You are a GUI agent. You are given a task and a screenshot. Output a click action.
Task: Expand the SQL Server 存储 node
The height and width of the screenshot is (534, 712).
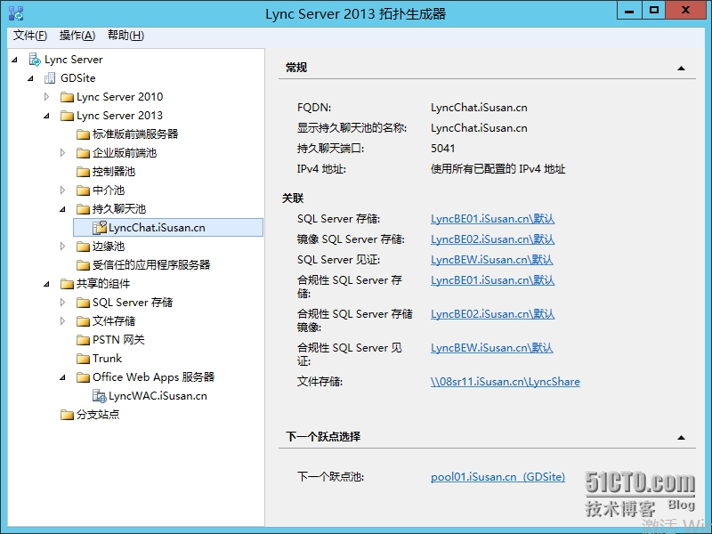[62, 303]
